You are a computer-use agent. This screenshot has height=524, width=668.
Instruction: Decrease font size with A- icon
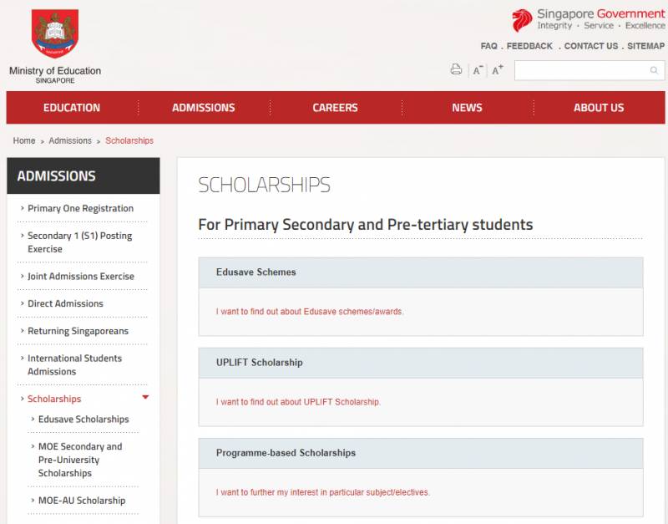pyautogui.click(x=478, y=70)
